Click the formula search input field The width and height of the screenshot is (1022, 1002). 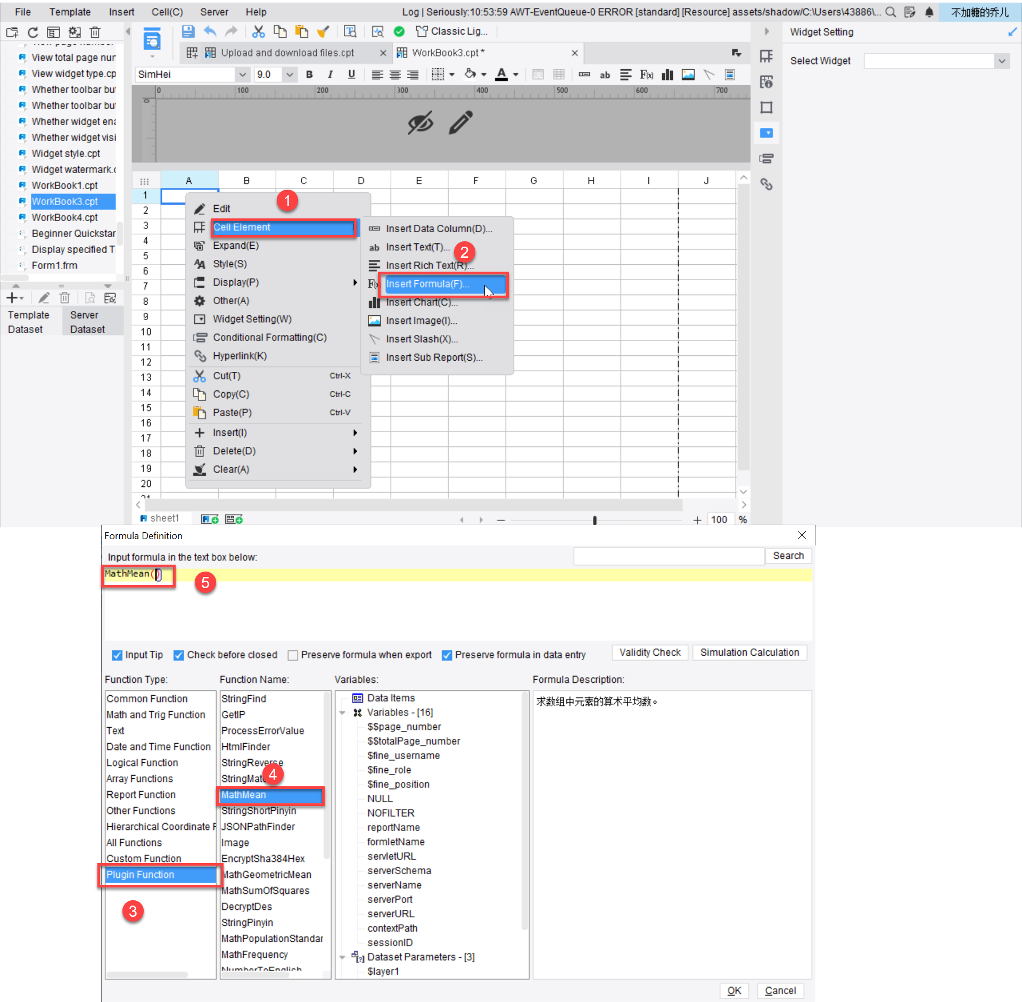(x=668, y=556)
